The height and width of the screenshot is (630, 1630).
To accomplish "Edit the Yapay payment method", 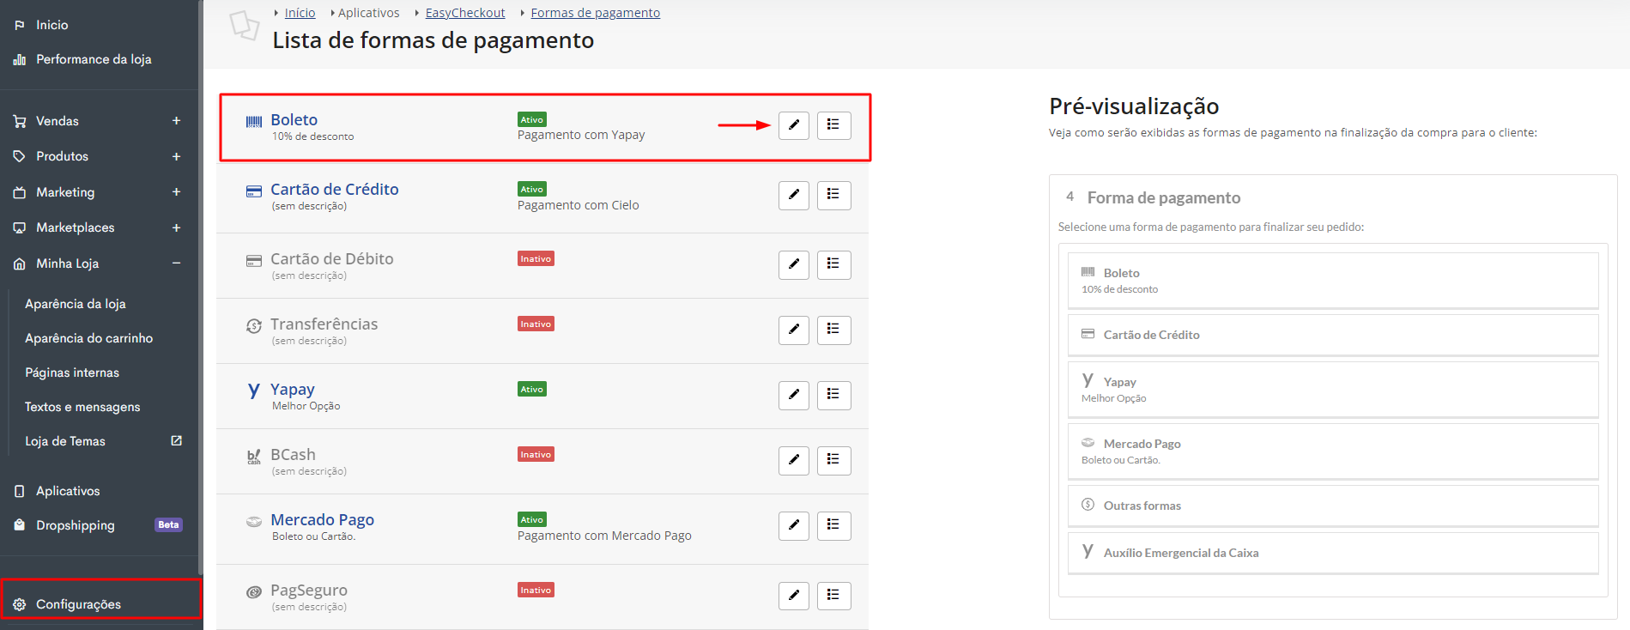I will pyautogui.click(x=794, y=395).
